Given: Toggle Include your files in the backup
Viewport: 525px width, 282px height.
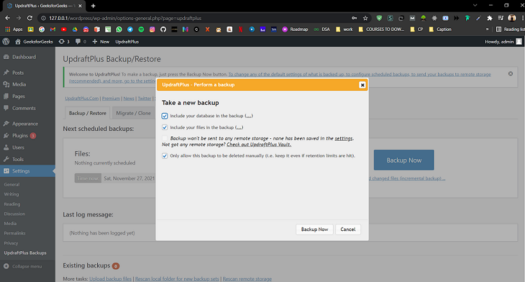Looking at the screenshot, I should [164, 127].
